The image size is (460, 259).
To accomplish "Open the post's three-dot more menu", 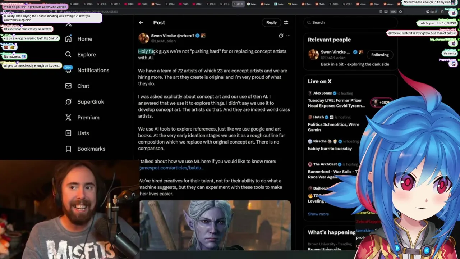I will point(288,36).
